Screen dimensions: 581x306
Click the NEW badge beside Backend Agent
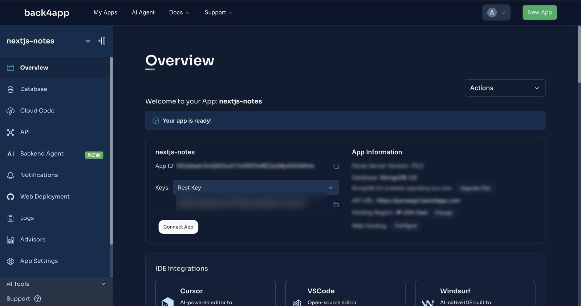(94, 155)
